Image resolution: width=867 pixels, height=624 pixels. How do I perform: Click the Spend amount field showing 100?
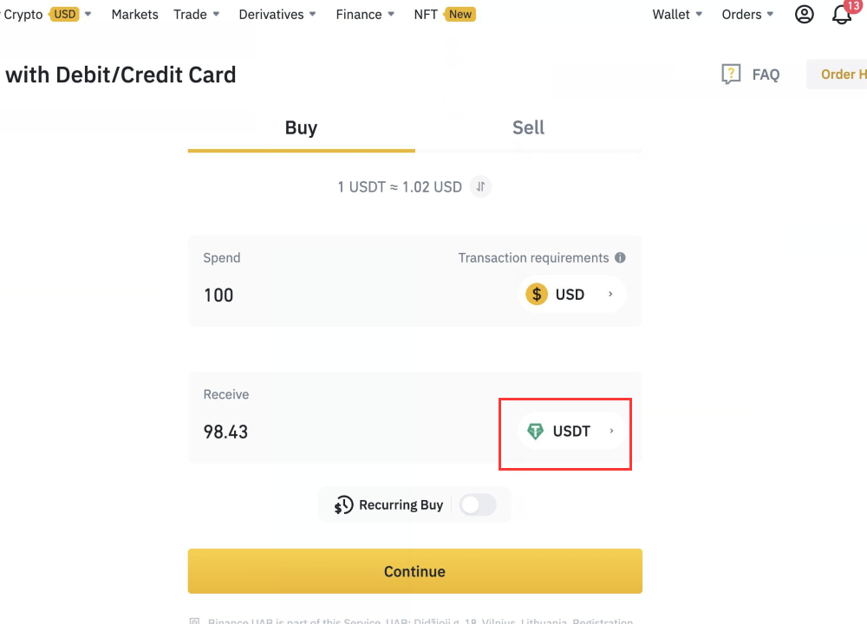pos(218,295)
